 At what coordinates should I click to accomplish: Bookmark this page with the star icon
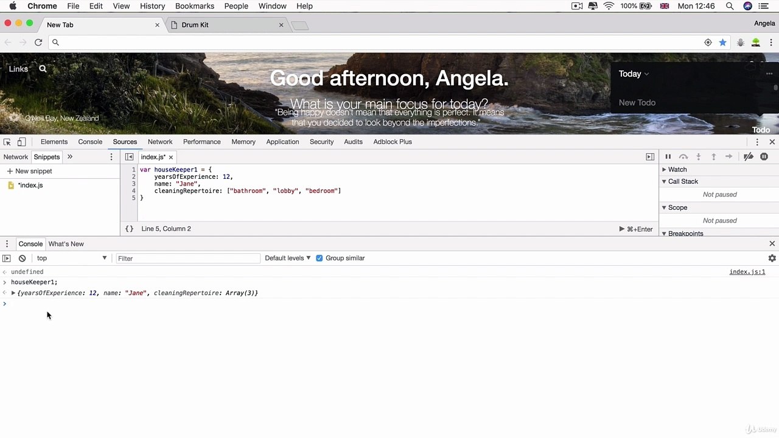(723, 42)
